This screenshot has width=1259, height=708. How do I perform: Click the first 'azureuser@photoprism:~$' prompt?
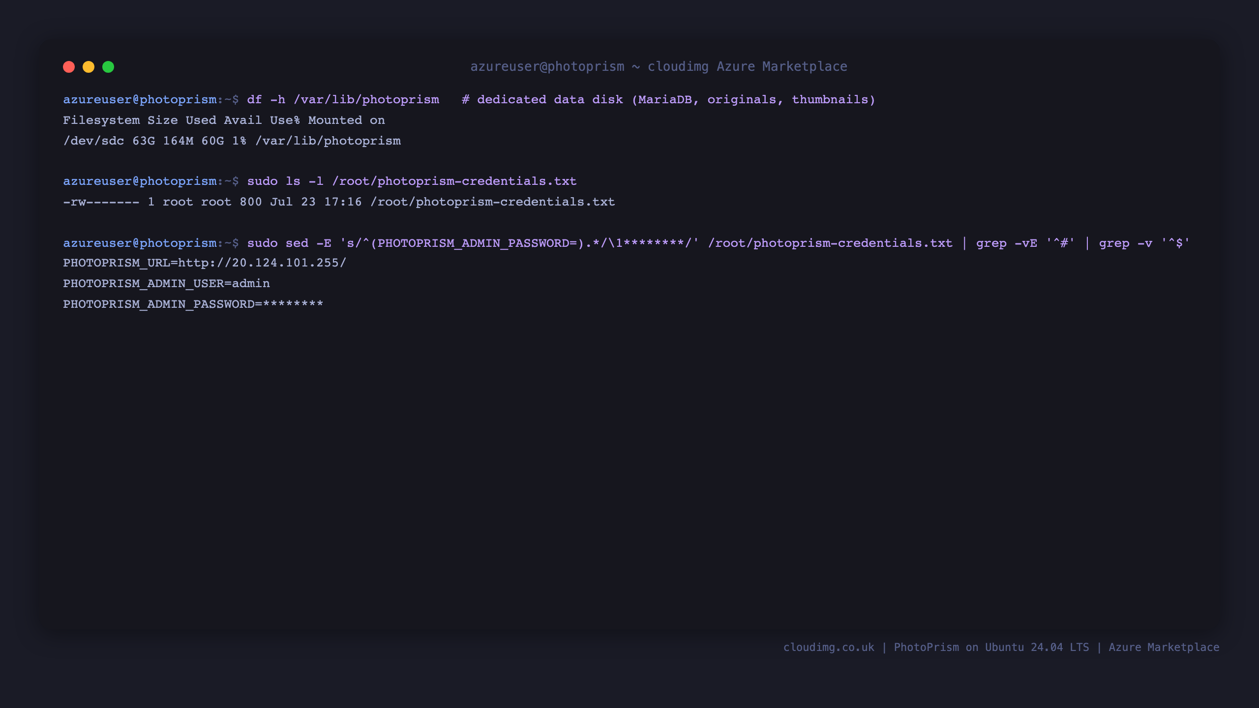pos(150,100)
